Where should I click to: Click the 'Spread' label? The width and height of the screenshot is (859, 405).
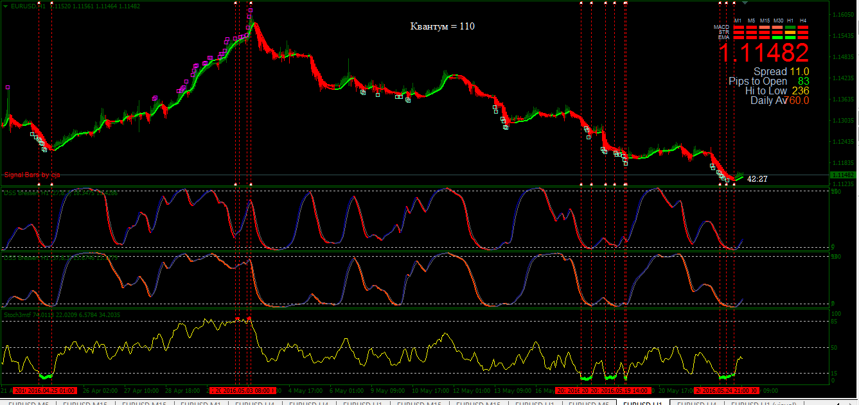point(770,72)
